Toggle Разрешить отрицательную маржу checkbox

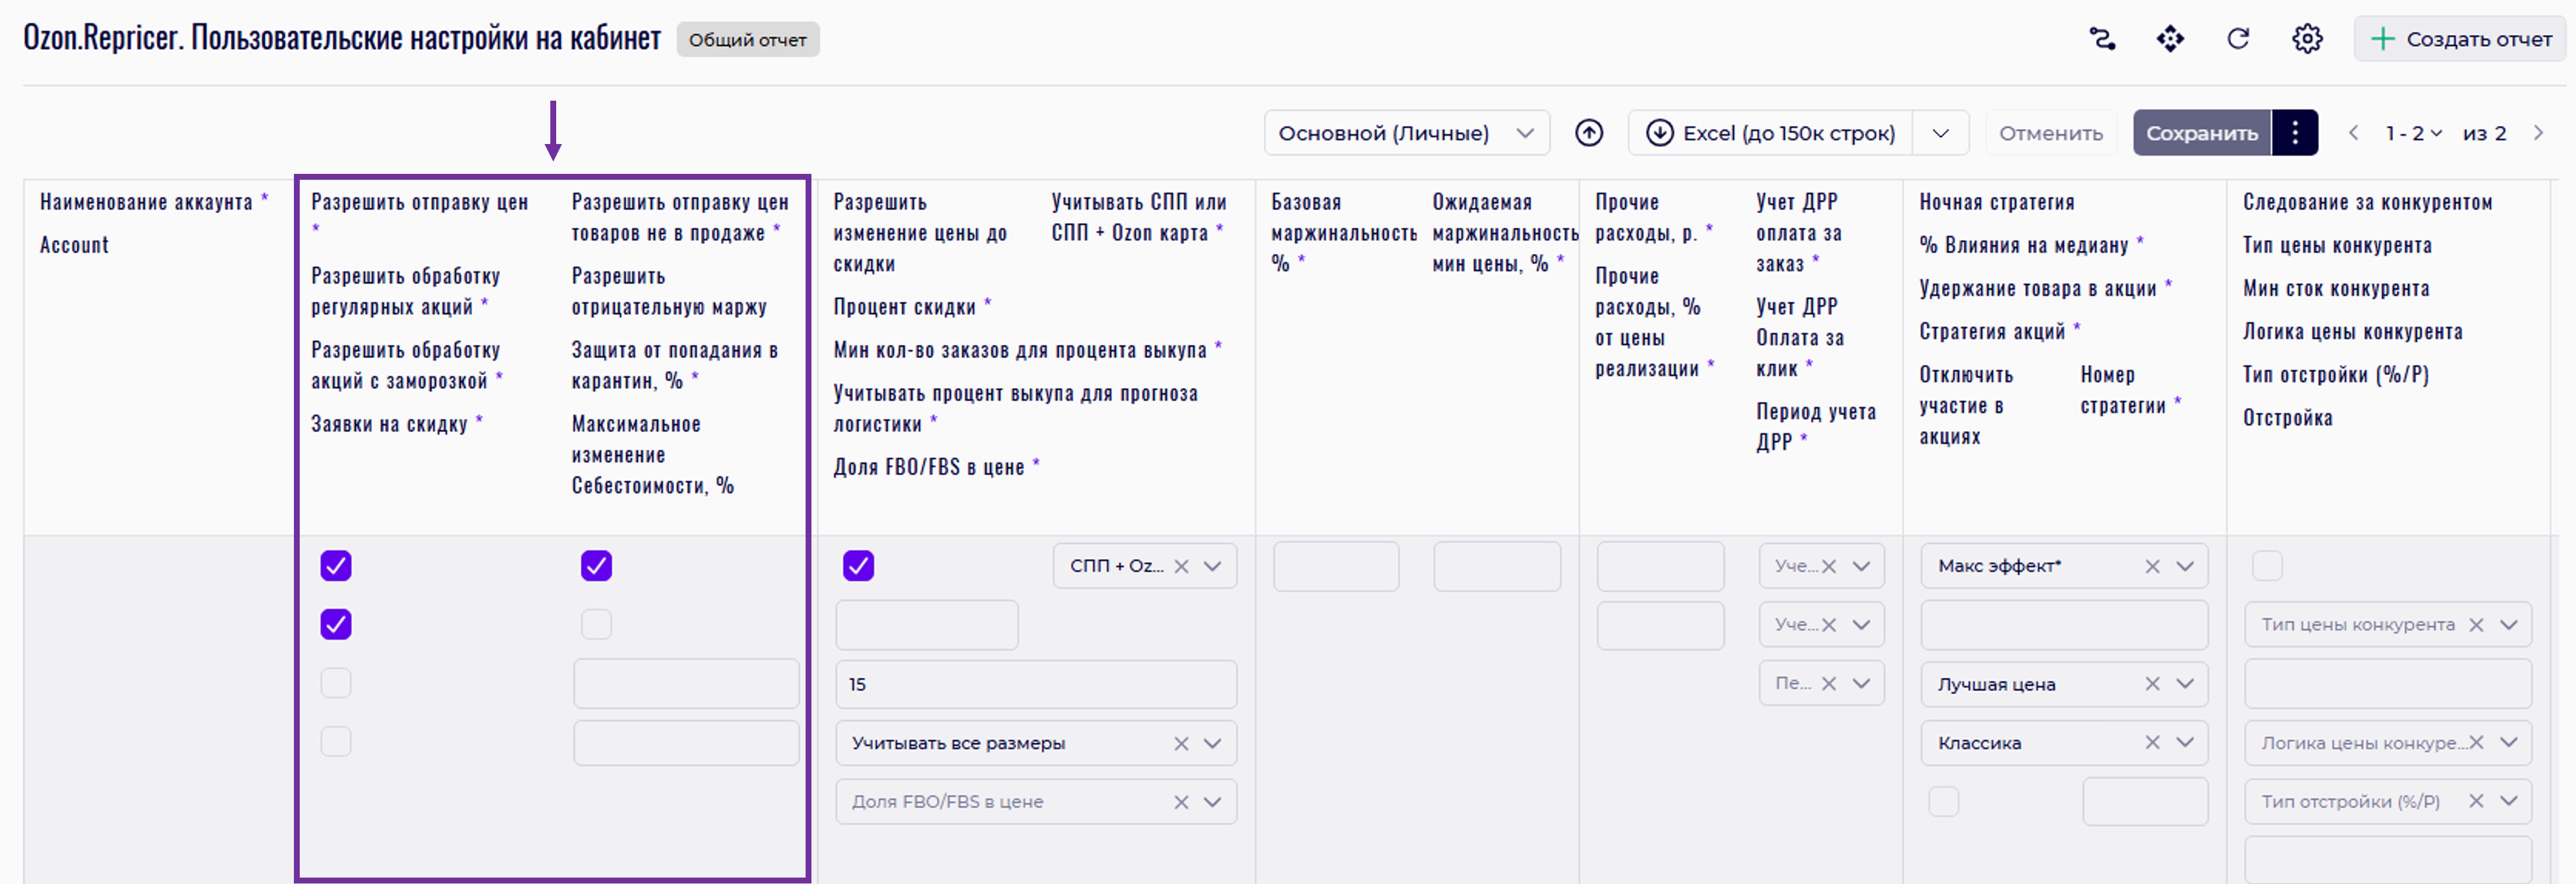click(x=596, y=625)
